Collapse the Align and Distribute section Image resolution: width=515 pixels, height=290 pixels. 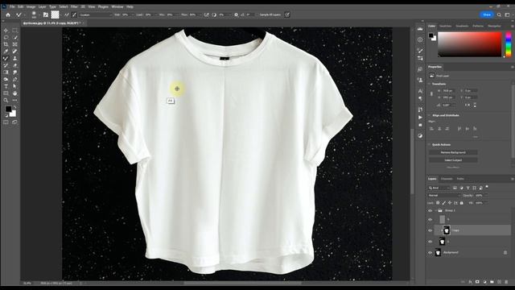pos(429,115)
